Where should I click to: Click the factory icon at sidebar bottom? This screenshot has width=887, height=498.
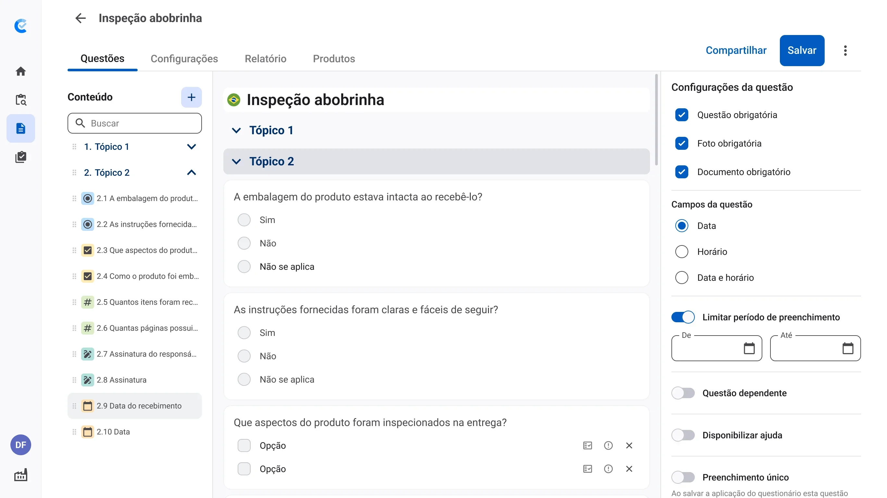click(x=21, y=475)
